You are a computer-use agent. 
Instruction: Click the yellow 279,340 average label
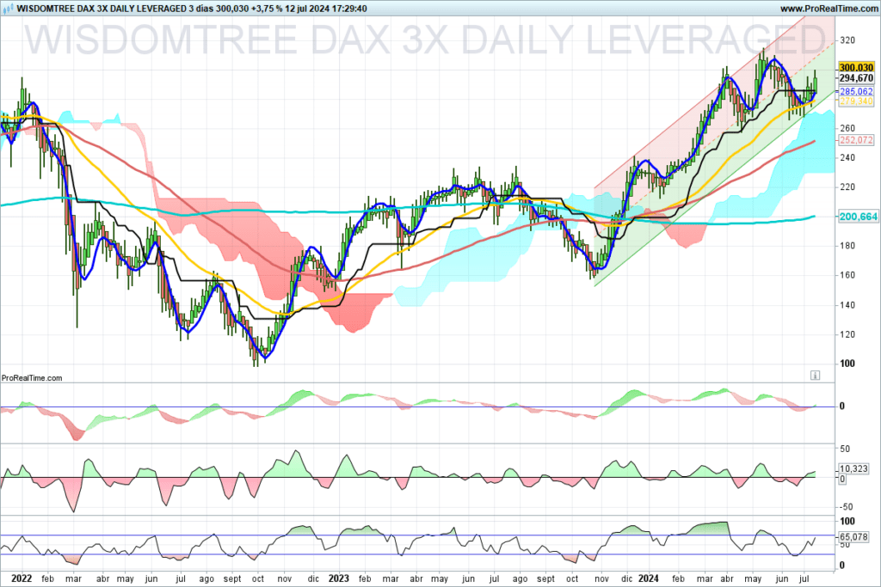[856, 101]
